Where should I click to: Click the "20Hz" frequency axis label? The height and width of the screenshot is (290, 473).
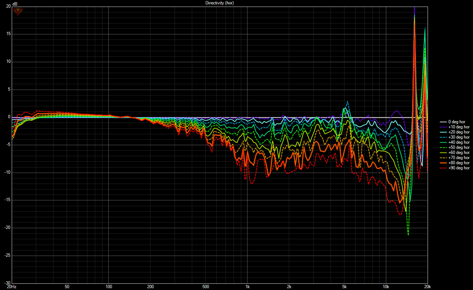click(12, 286)
